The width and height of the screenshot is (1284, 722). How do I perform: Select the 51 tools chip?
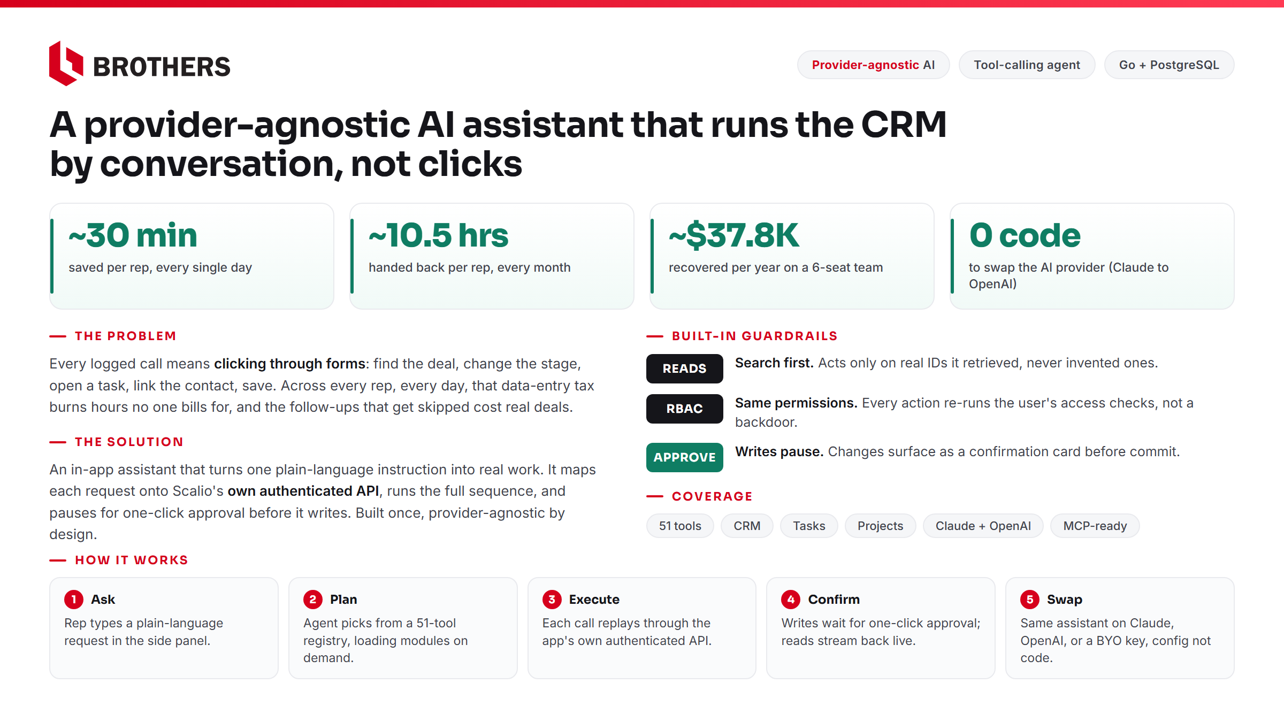pyautogui.click(x=680, y=526)
